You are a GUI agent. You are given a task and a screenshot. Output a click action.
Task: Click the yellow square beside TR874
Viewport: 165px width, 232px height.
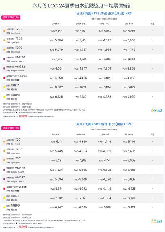[x=4, y=87]
